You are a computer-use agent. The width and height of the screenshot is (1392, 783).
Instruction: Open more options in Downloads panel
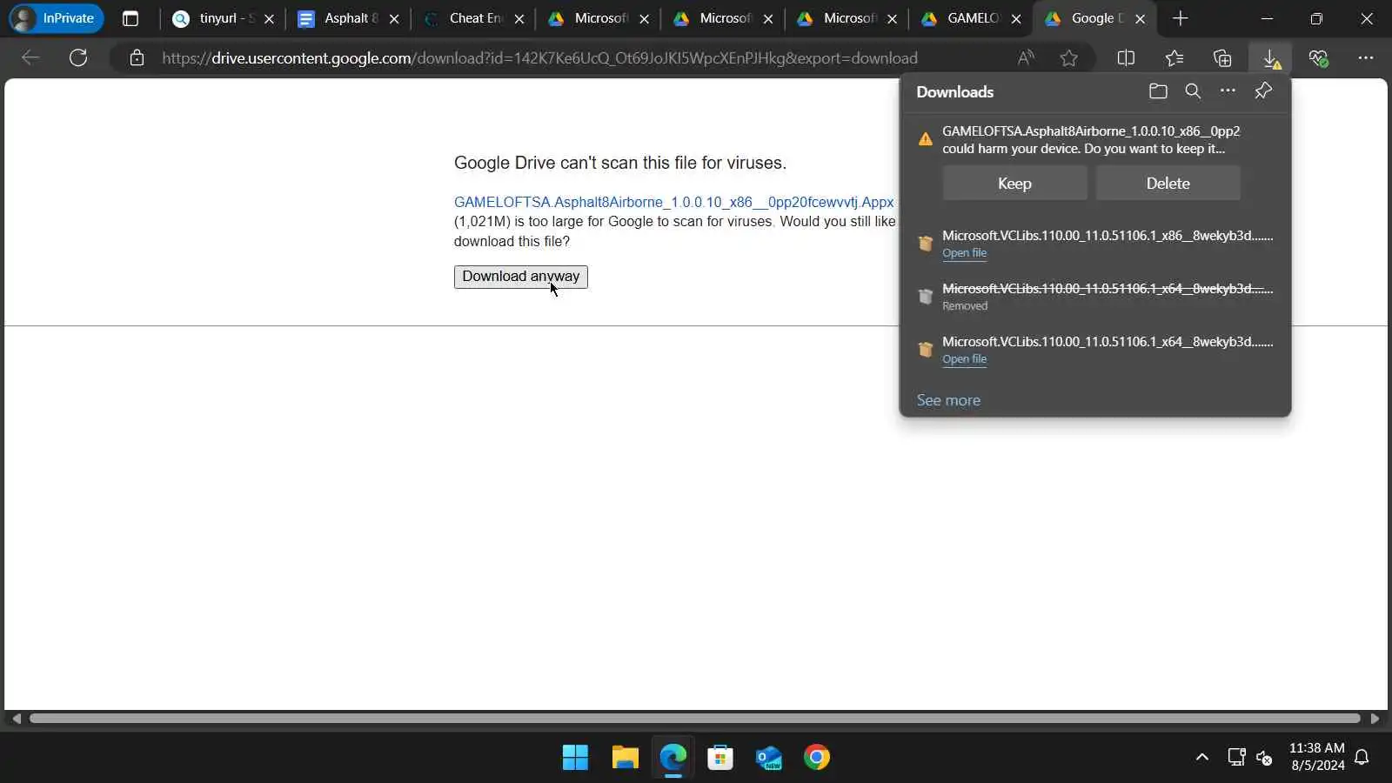coord(1228,91)
